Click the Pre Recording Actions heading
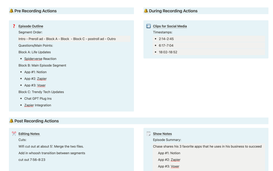Screen dimensions: 273x171 (36, 11)
